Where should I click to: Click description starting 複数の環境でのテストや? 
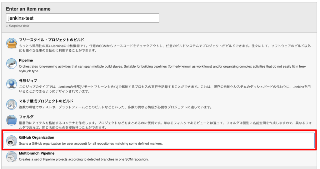point(115,107)
